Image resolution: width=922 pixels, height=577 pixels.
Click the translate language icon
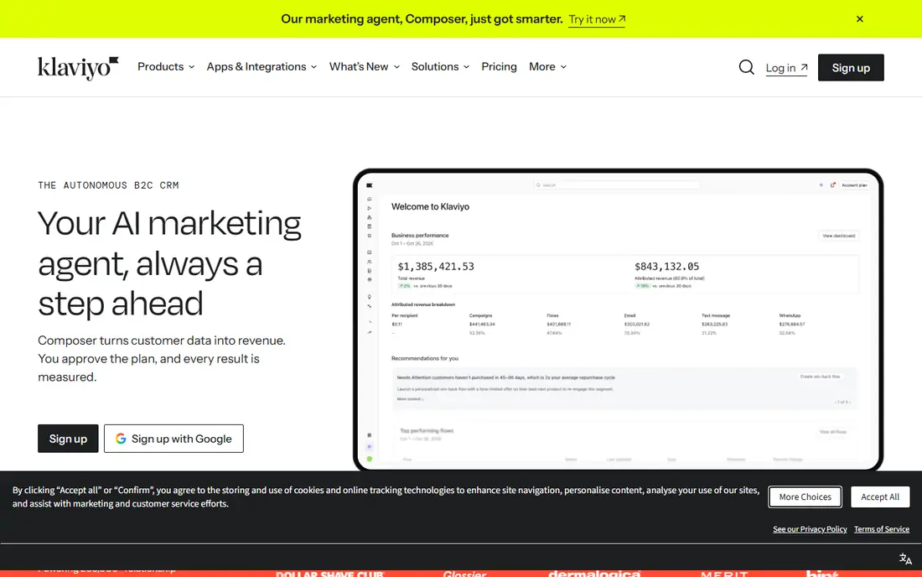[x=905, y=559]
